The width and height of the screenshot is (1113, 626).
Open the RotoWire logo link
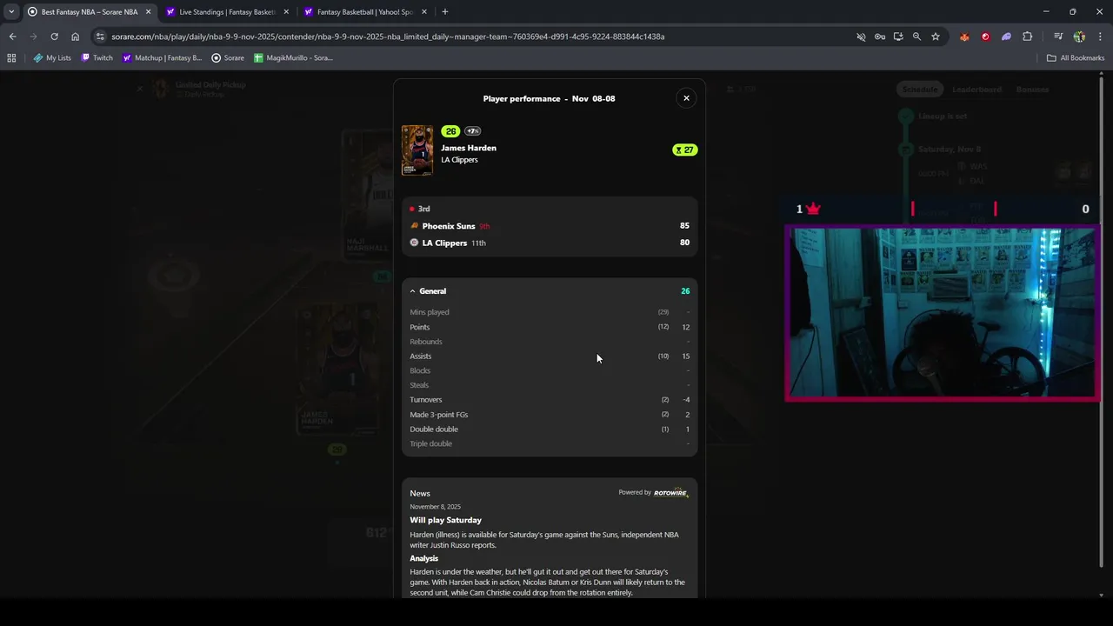(x=670, y=492)
